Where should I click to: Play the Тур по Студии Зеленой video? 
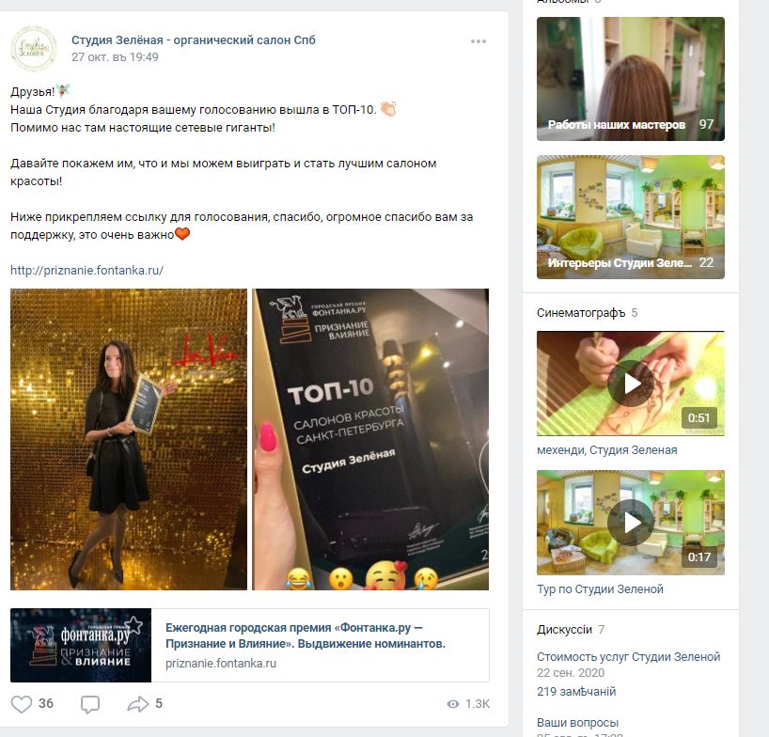630,523
